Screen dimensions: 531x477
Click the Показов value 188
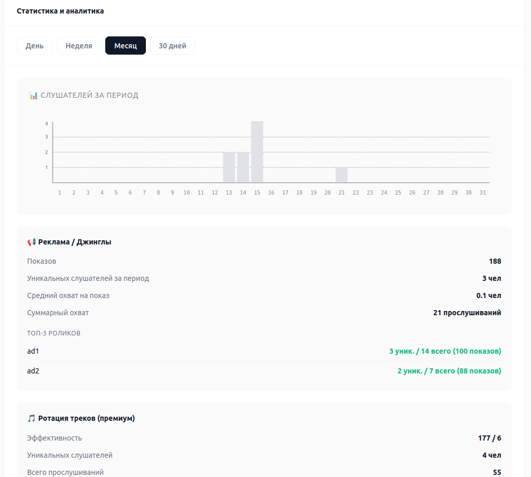click(495, 261)
